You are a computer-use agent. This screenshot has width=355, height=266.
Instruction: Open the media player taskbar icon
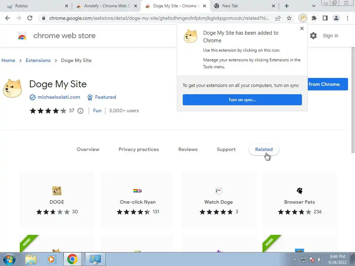click(51, 259)
